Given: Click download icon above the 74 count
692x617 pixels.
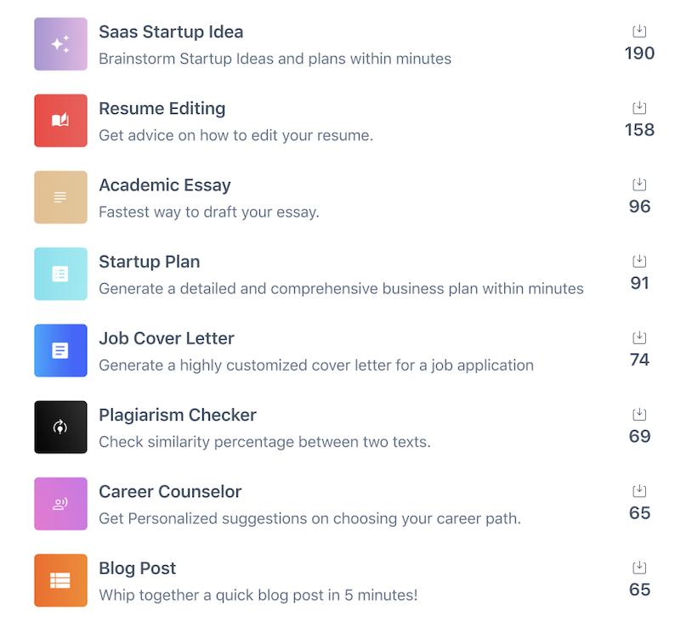Looking at the screenshot, I should coord(639,337).
